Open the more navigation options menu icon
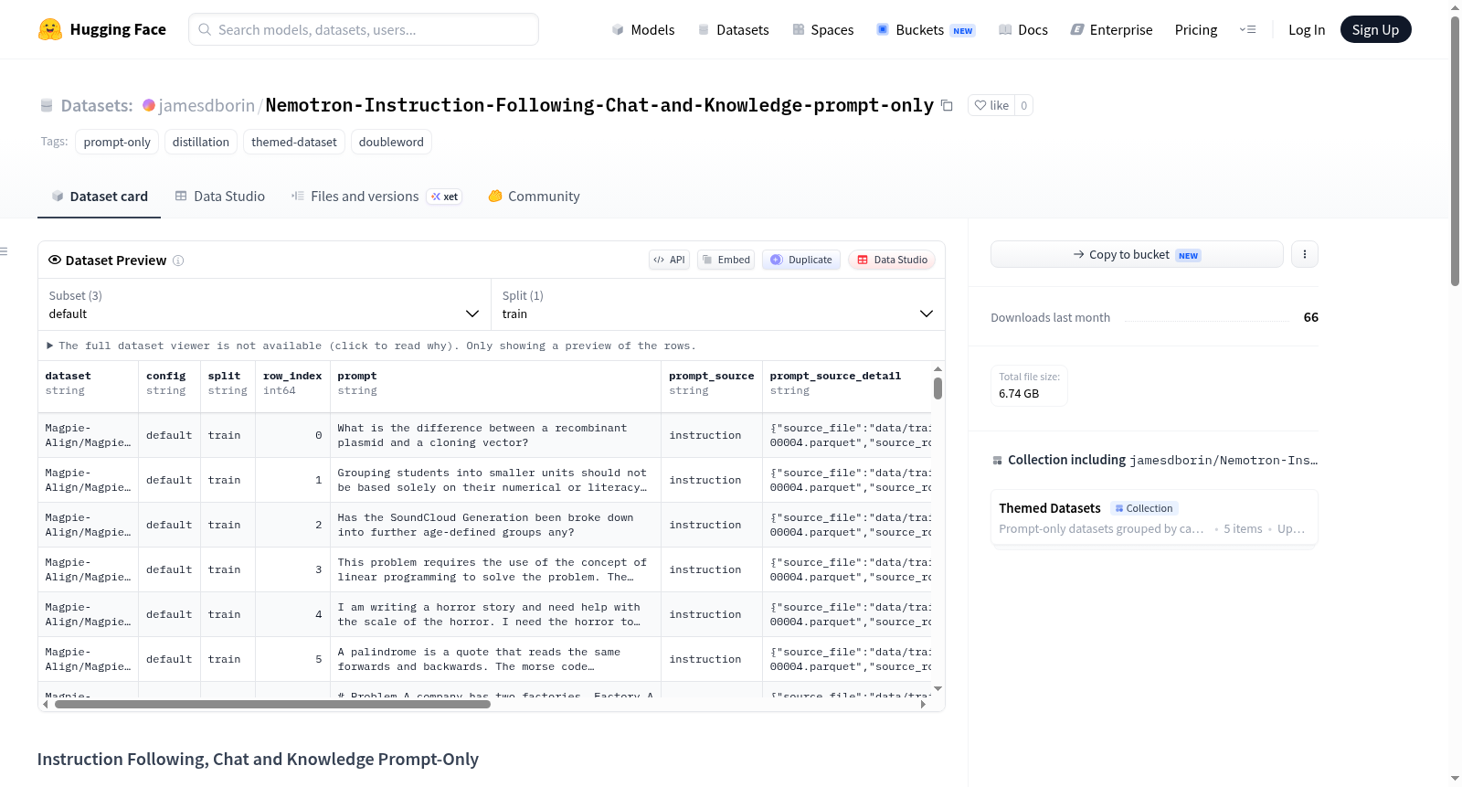The height and width of the screenshot is (787, 1462). (x=1247, y=29)
